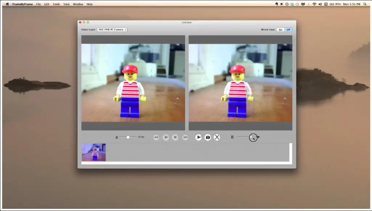Click the right captured frame preview
Image resolution: width=372 pixels, height=211 pixels.
(x=240, y=83)
